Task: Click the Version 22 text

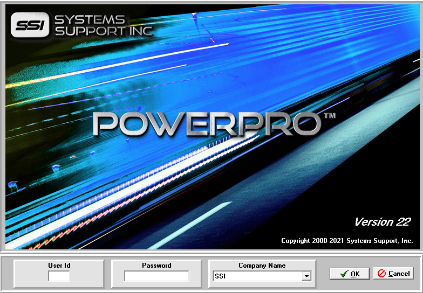Action: point(382,222)
